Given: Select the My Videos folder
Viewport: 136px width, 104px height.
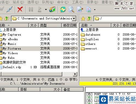Looking at the screenshot, I should [x=10, y=53].
